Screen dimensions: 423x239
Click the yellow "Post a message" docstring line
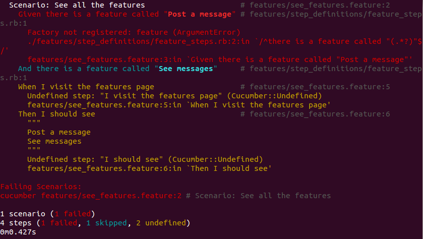coord(59,132)
